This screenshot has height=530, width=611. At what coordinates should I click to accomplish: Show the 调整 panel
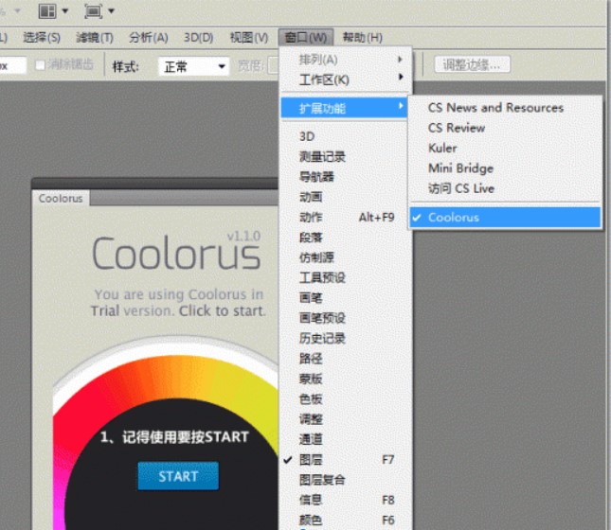click(346, 419)
